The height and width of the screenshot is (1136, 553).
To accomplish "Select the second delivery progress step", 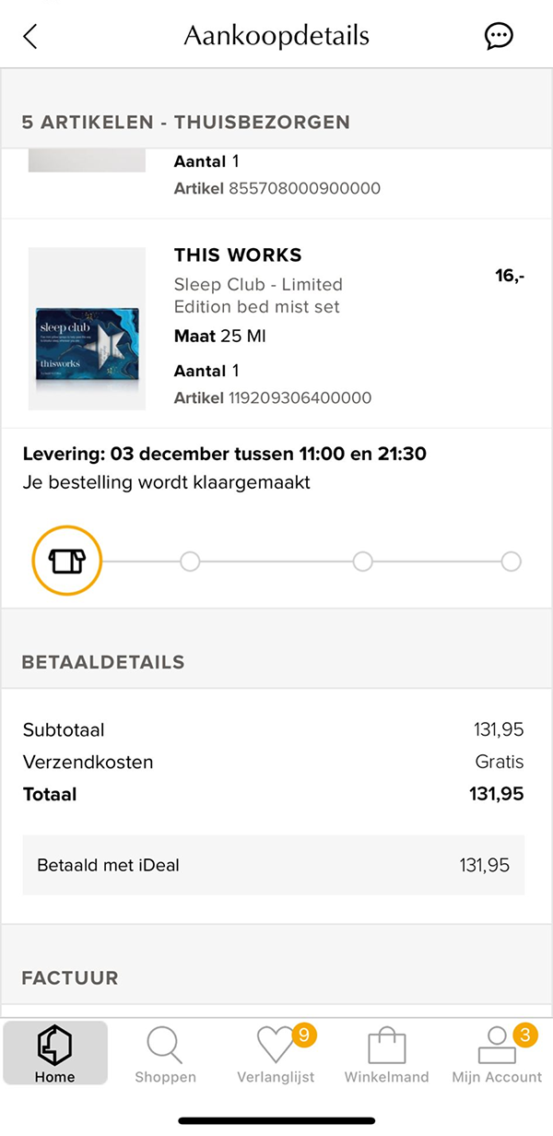I will pyautogui.click(x=189, y=561).
